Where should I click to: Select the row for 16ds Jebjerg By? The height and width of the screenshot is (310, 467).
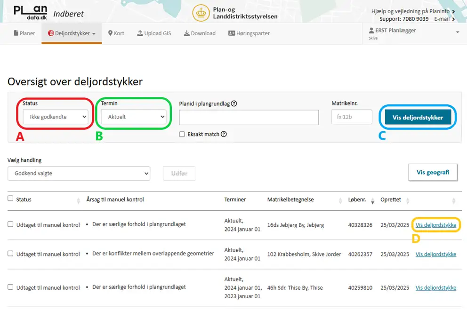point(10,224)
